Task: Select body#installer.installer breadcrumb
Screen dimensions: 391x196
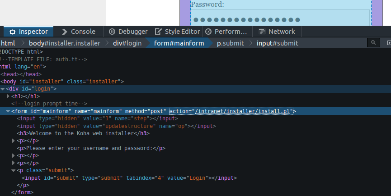Action: point(64,43)
